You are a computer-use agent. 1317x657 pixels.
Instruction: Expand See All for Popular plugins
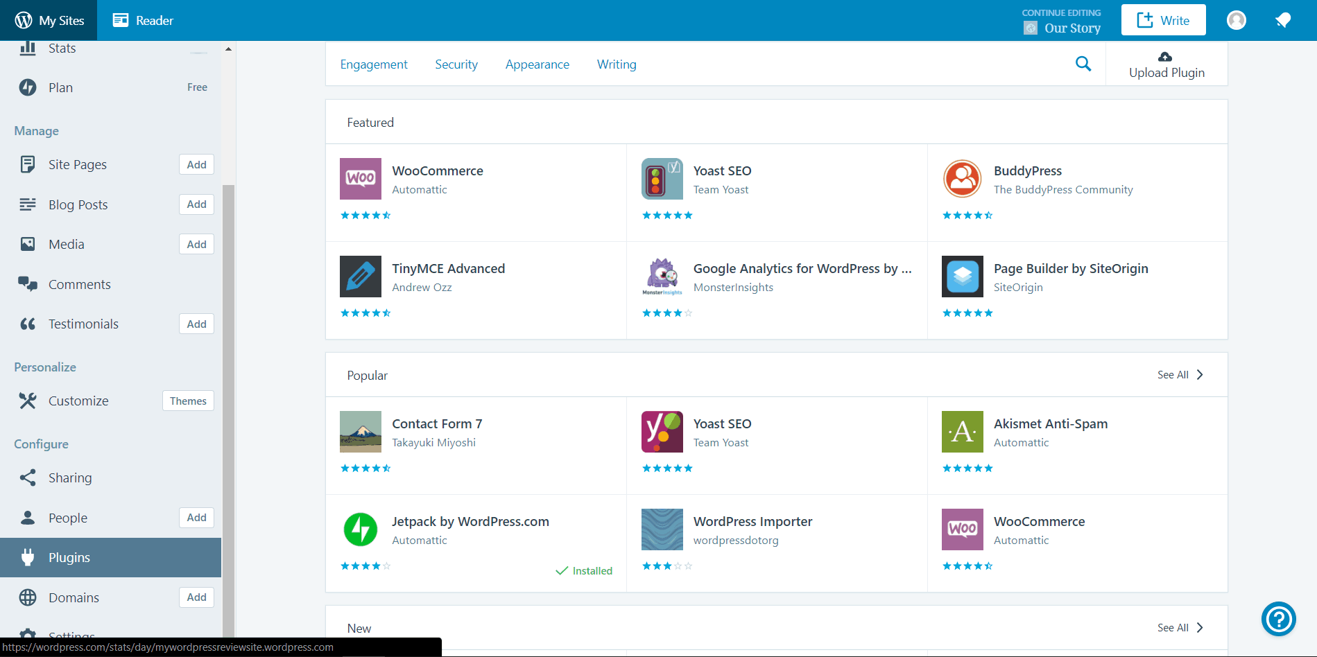1180,374
